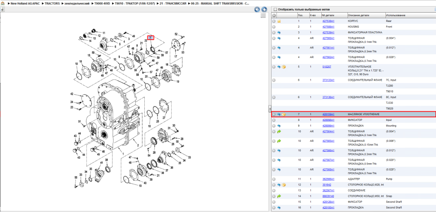Add part 373136A1 with its round plus button

click(x=274, y=97)
